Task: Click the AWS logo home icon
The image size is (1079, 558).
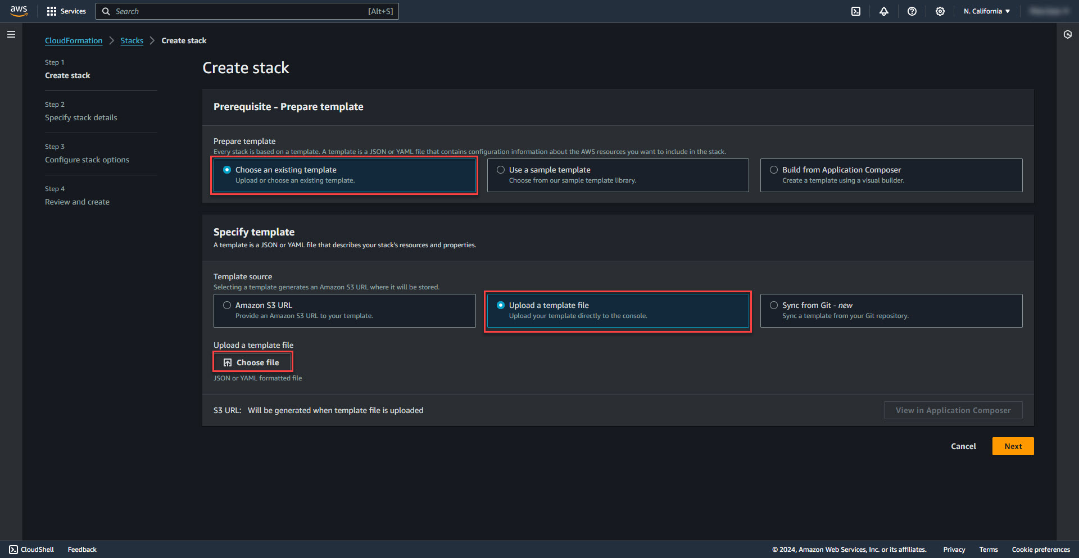Action: pyautogui.click(x=19, y=11)
